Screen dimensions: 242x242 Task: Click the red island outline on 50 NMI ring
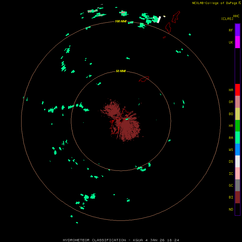click(144, 79)
